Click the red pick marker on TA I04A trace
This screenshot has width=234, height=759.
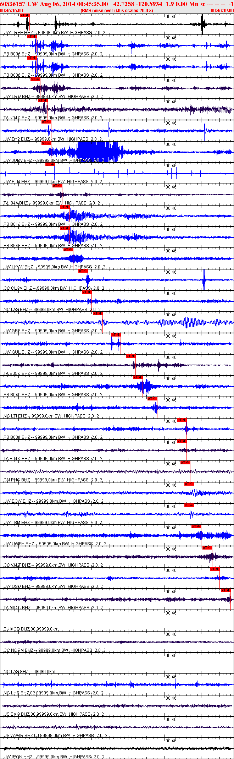(x=57, y=186)
